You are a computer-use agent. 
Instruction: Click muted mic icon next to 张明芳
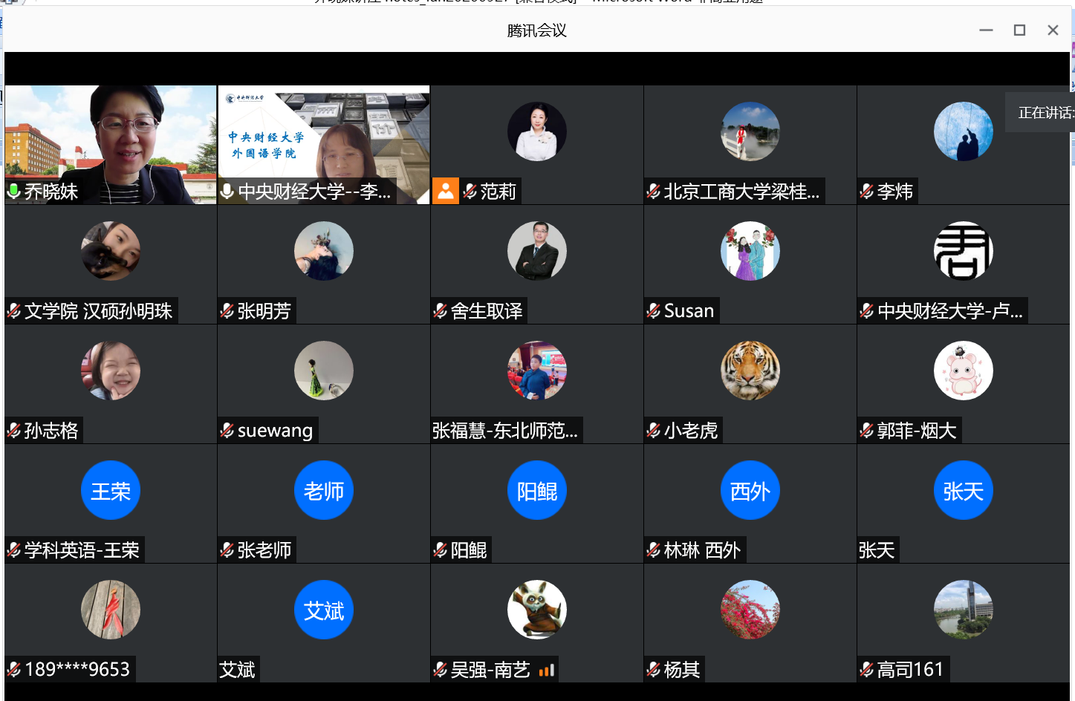tap(227, 311)
